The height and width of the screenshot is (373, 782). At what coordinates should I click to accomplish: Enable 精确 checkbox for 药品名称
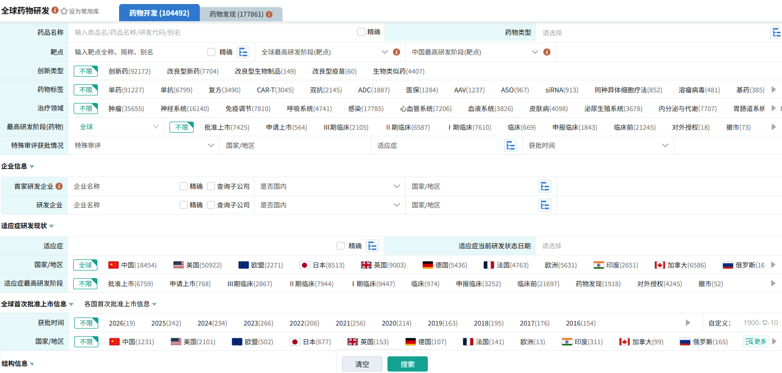coord(361,32)
